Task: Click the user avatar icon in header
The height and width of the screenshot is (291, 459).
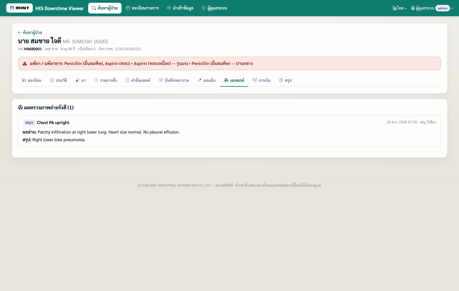Action: pos(413,8)
